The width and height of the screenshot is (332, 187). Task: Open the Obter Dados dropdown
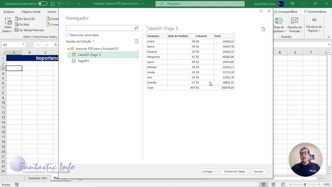8,25
